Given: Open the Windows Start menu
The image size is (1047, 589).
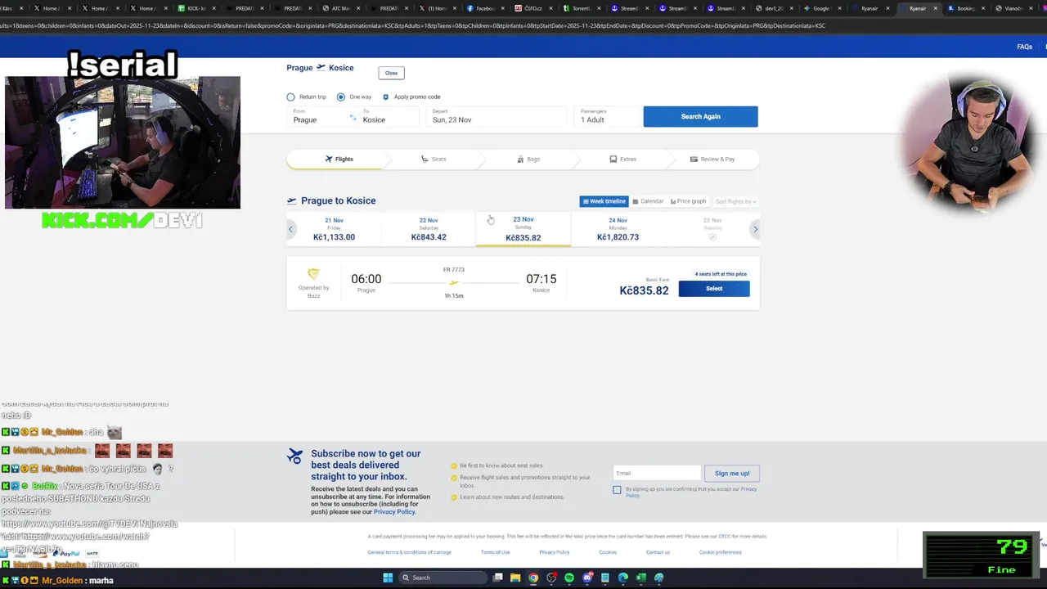Looking at the screenshot, I should tap(388, 578).
